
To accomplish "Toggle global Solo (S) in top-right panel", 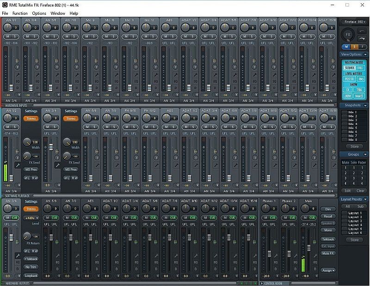I will click(354, 47).
